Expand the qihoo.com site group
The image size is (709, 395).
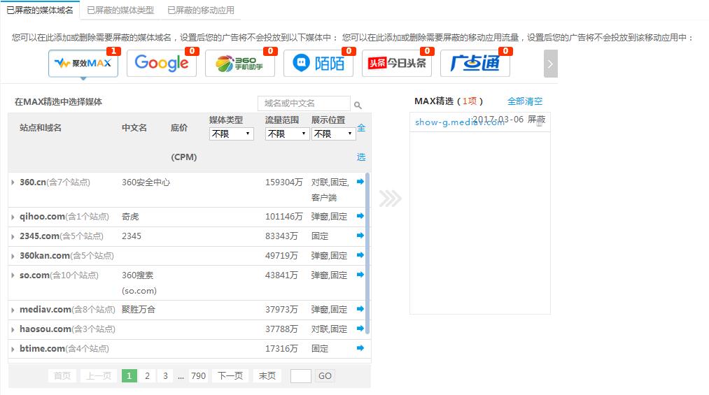[13, 217]
